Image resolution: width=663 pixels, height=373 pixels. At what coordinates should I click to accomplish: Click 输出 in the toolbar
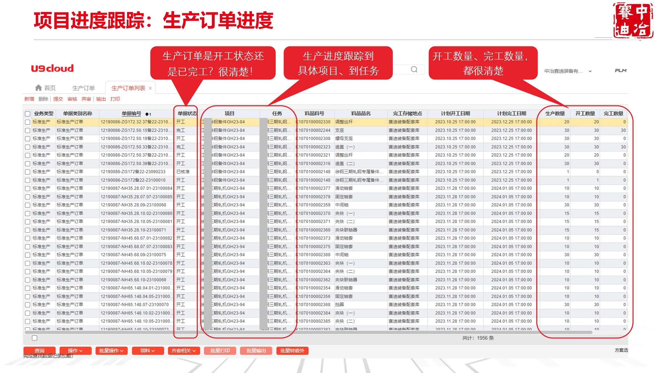[101, 99]
